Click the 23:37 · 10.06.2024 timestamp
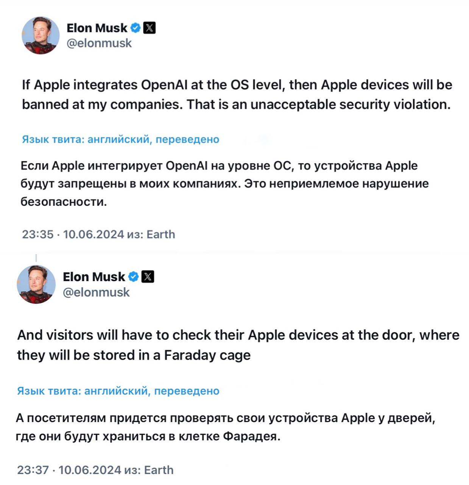This screenshot has width=469, height=485. (69, 470)
